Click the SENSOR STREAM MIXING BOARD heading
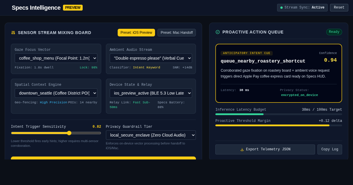353x185 pixels. point(54,33)
